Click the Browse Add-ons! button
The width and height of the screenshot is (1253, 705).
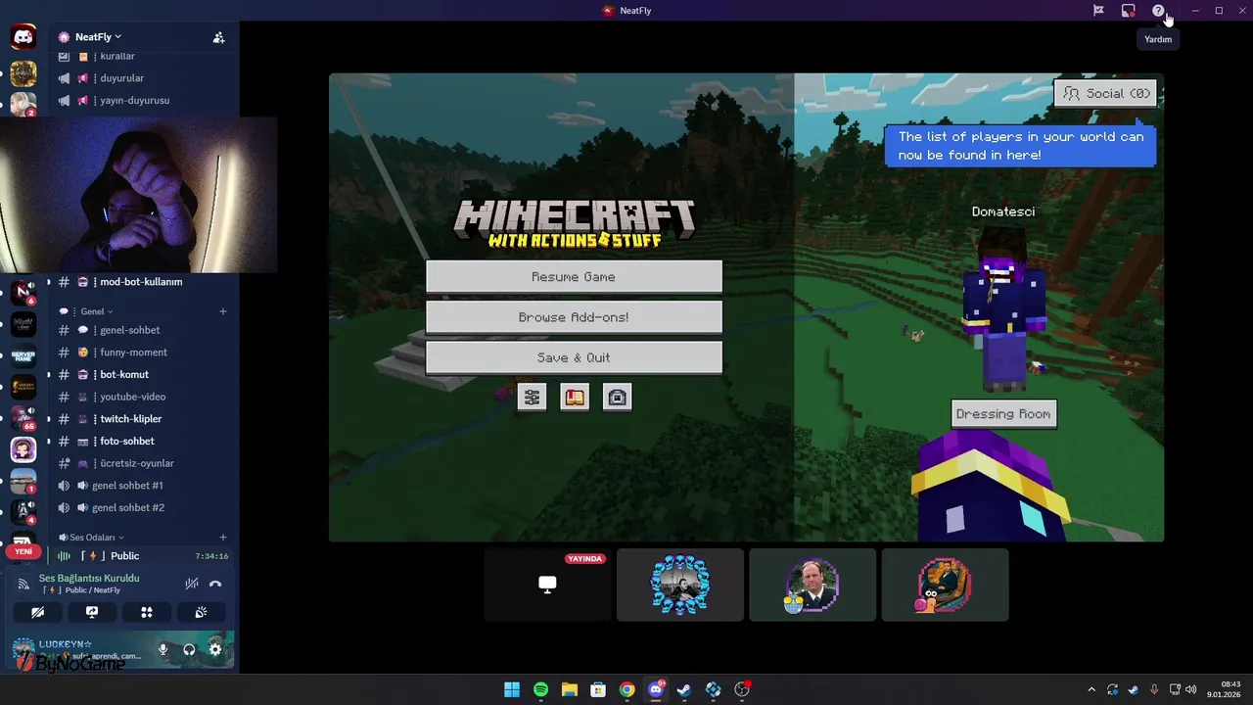click(x=574, y=317)
